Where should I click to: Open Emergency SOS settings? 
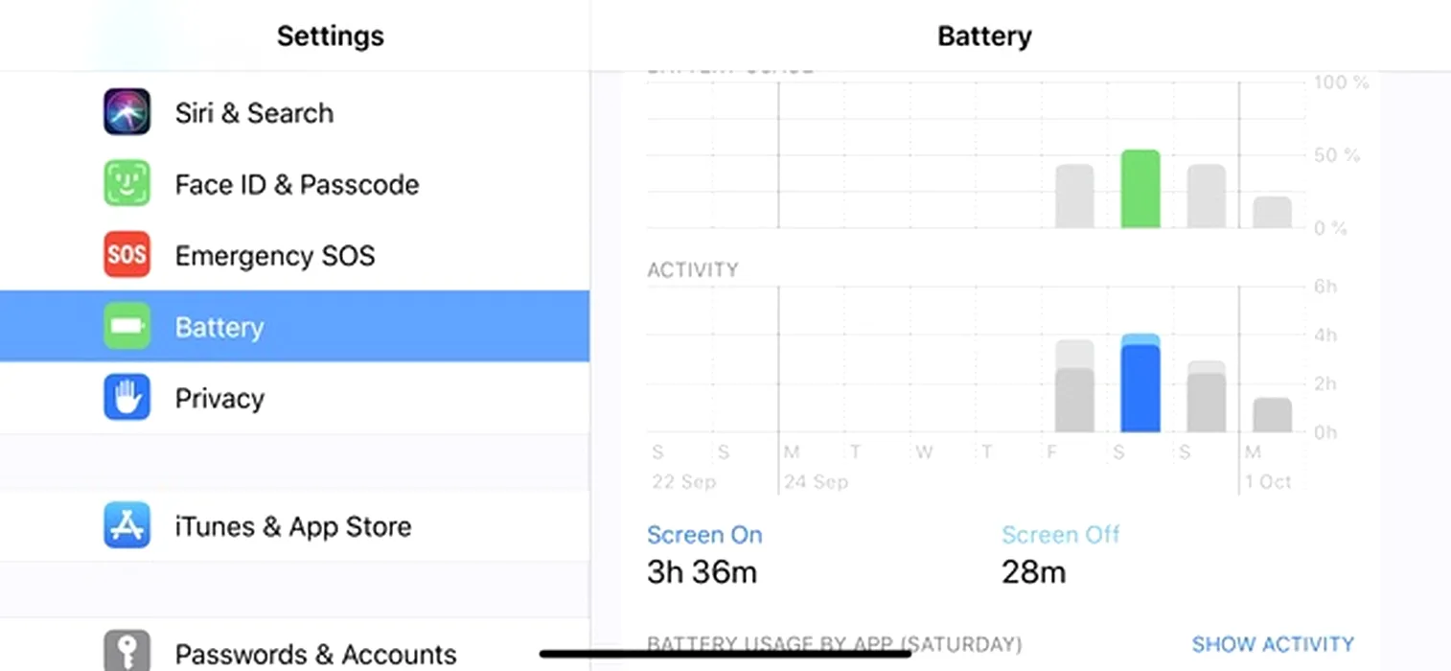[294, 255]
